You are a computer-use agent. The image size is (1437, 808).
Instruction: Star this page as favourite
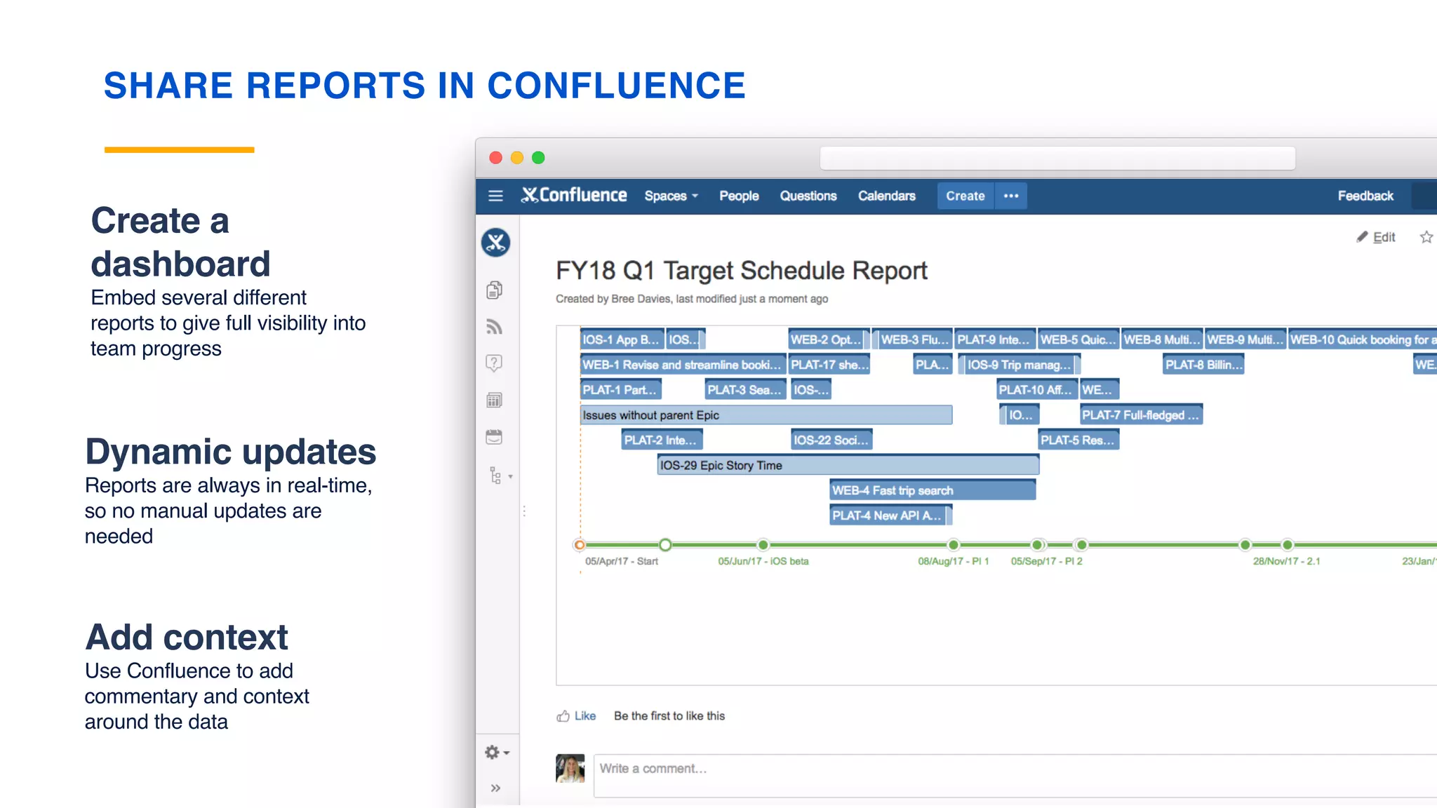click(x=1426, y=237)
